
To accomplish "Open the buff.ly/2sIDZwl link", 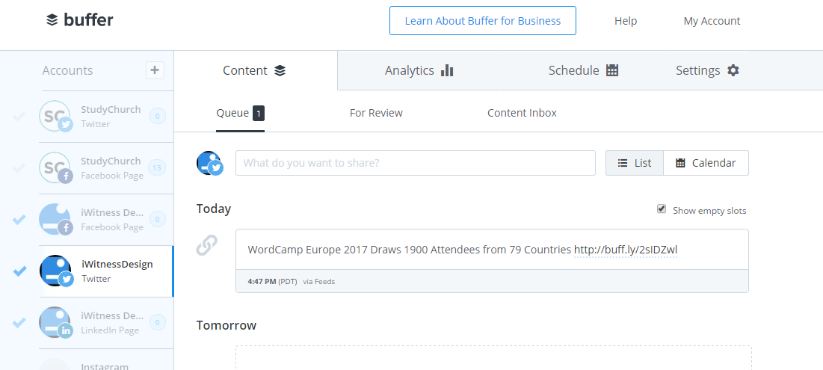I will [626, 250].
